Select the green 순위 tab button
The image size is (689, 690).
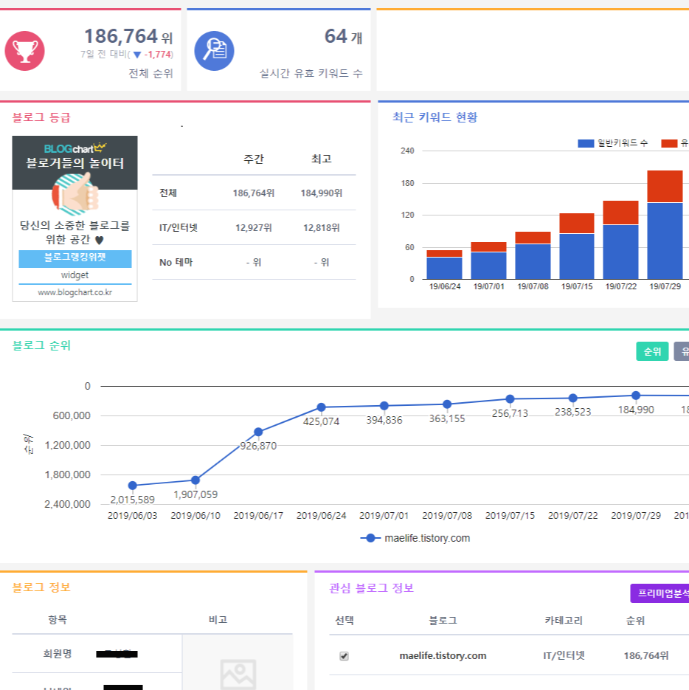(x=652, y=351)
